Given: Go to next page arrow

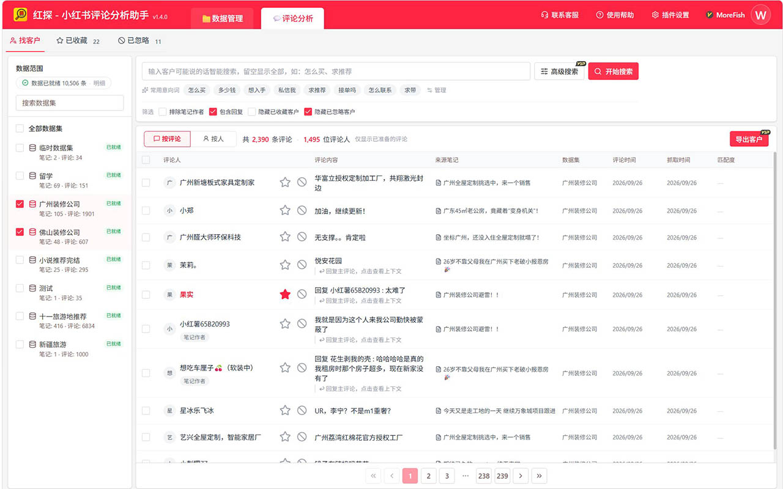Looking at the screenshot, I should pyautogui.click(x=521, y=476).
